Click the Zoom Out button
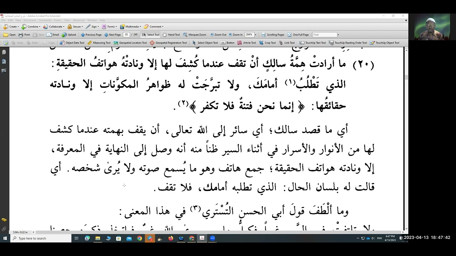456x256 pixels. click(218, 34)
